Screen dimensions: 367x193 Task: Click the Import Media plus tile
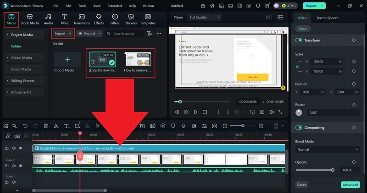(x=67, y=60)
